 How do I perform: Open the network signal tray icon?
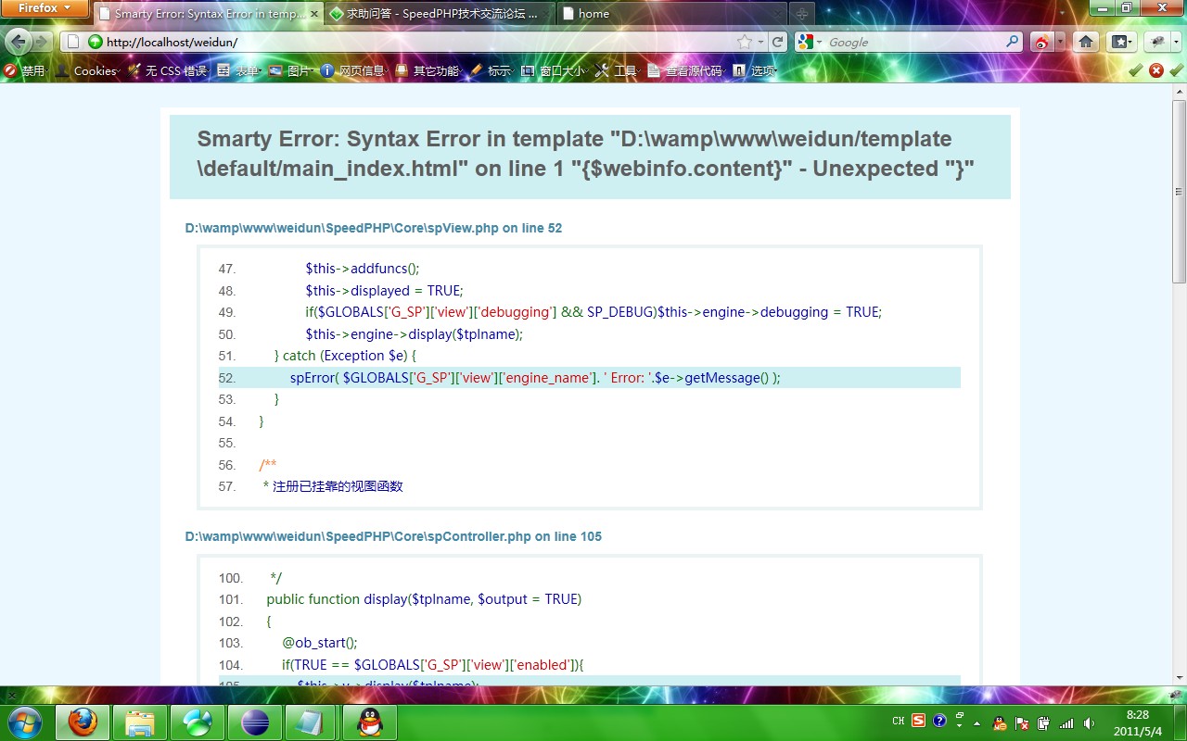pos(1066,722)
